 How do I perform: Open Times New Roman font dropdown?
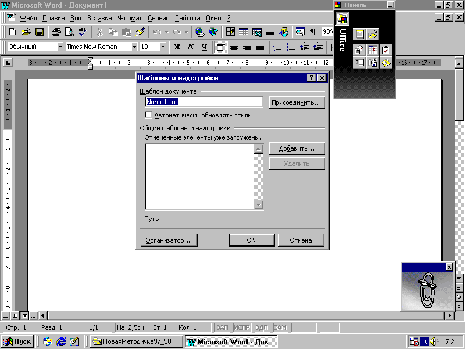tap(134, 47)
